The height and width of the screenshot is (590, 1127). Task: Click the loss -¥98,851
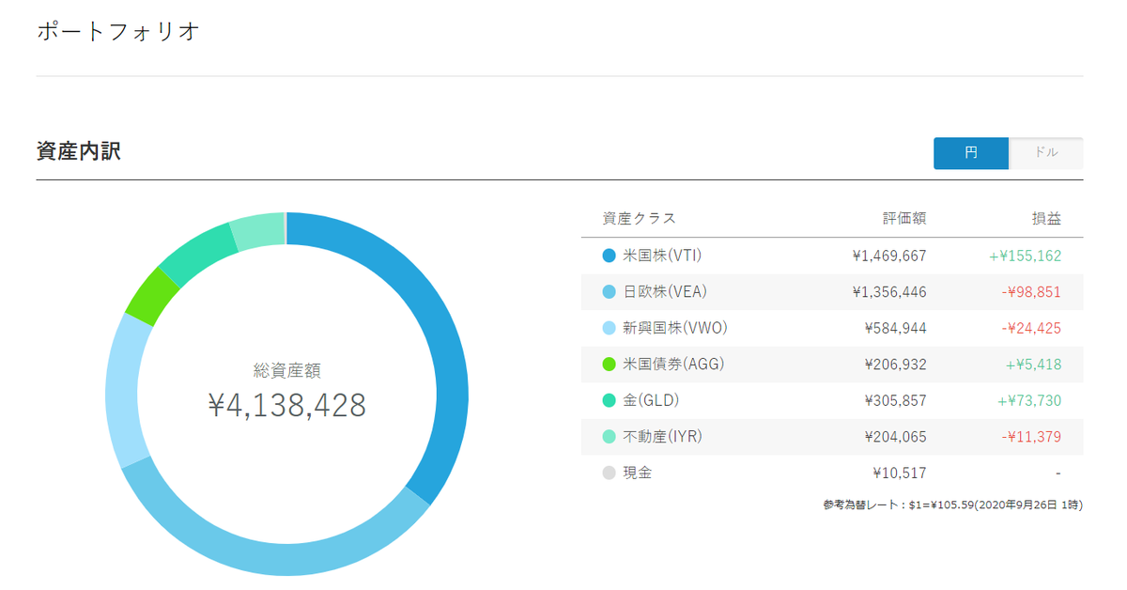coord(1030,292)
